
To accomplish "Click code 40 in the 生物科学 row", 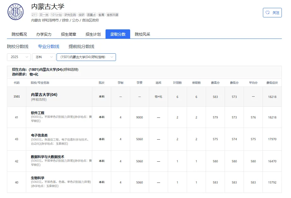I will coord(16,183).
